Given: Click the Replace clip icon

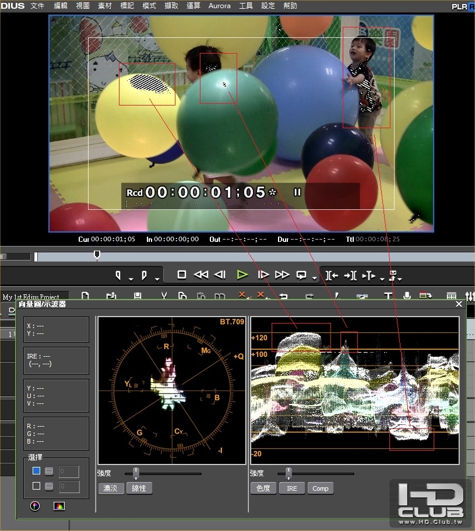Looking at the screenshot, I should coord(220,296).
